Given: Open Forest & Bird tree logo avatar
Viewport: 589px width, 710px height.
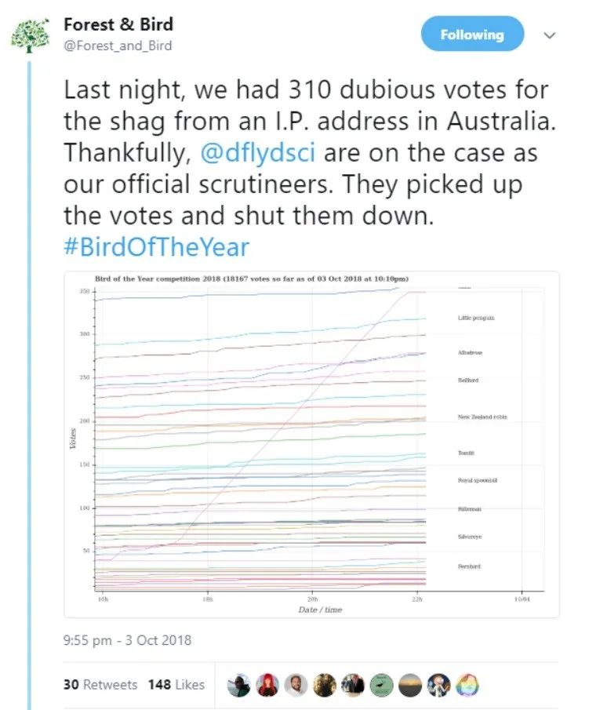Looking at the screenshot, I should 30,35.
